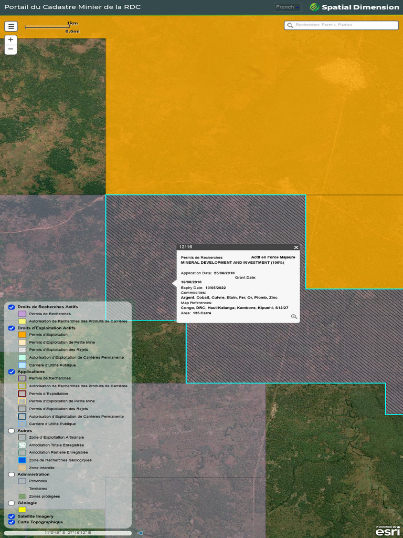Zoom in on the map
Viewport: 403px width, 538px height.
point(10,40)
